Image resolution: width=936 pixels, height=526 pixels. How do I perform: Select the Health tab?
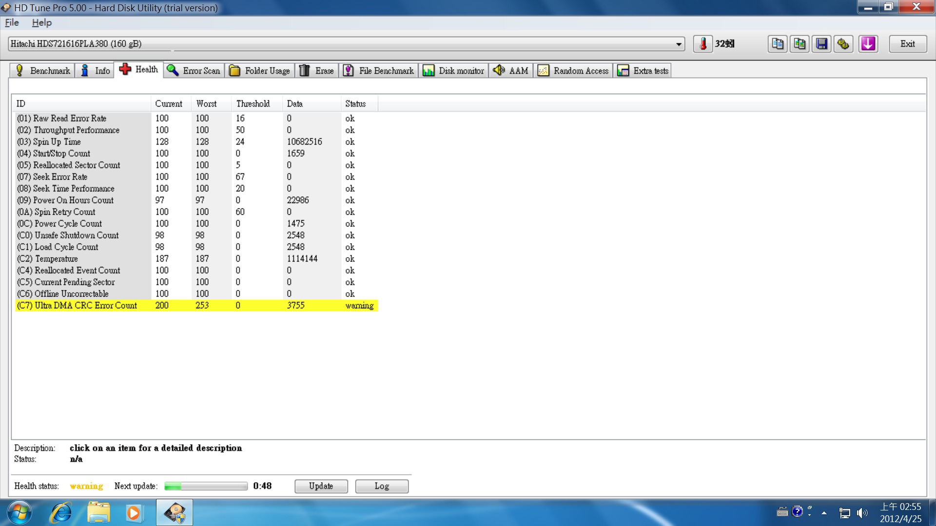(x=138, y=70)
